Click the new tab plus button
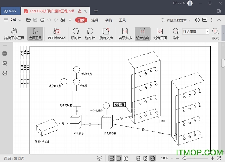This screenshot has height=162, width=225. point(96,11)
